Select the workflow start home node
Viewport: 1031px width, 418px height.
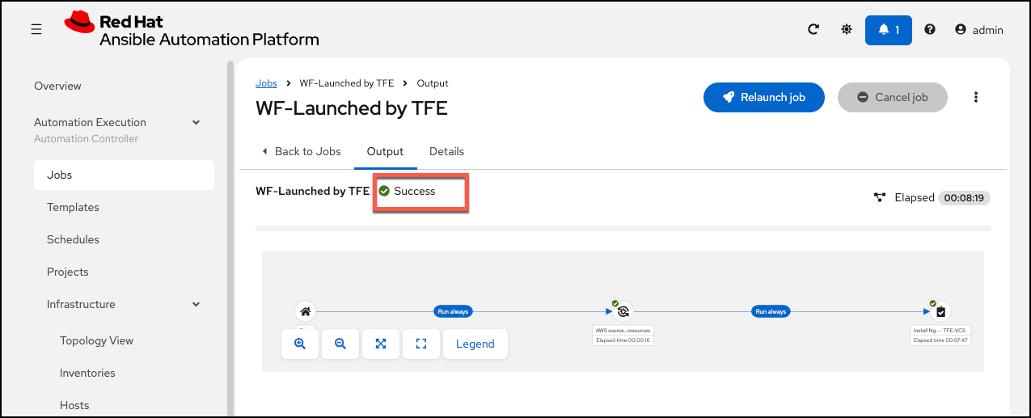click(x=306, y=311)
